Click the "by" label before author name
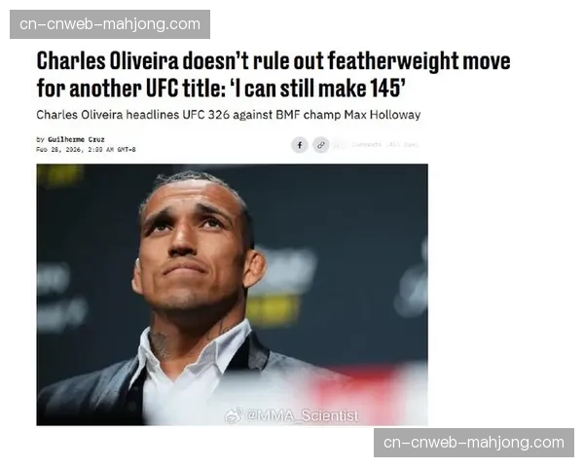Viewport: 584px width, 467px height. 40,139
